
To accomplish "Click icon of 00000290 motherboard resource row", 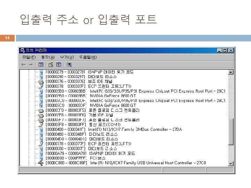I will [41, 77].
